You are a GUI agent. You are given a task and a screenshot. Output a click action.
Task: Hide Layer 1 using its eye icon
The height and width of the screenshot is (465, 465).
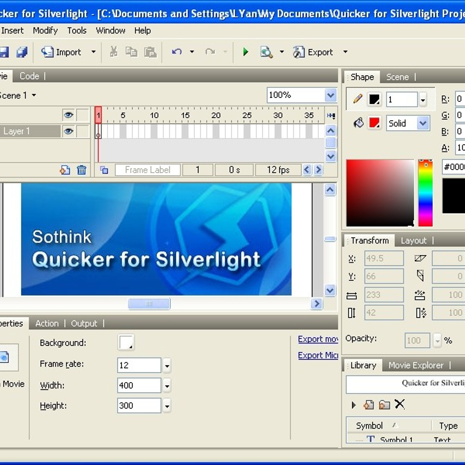tap(69, 131)
